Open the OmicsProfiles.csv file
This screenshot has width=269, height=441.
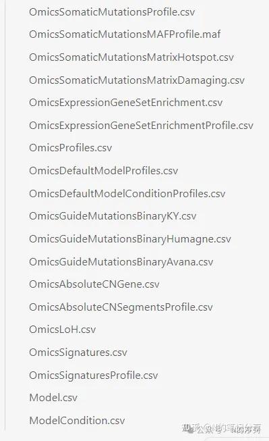pos(71,148)
